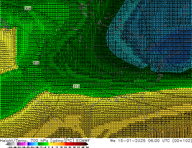This screenshot has width=192, height=148.
Task: Click the 54 value at the legend's right end
Action: click(x=87, y=147)
